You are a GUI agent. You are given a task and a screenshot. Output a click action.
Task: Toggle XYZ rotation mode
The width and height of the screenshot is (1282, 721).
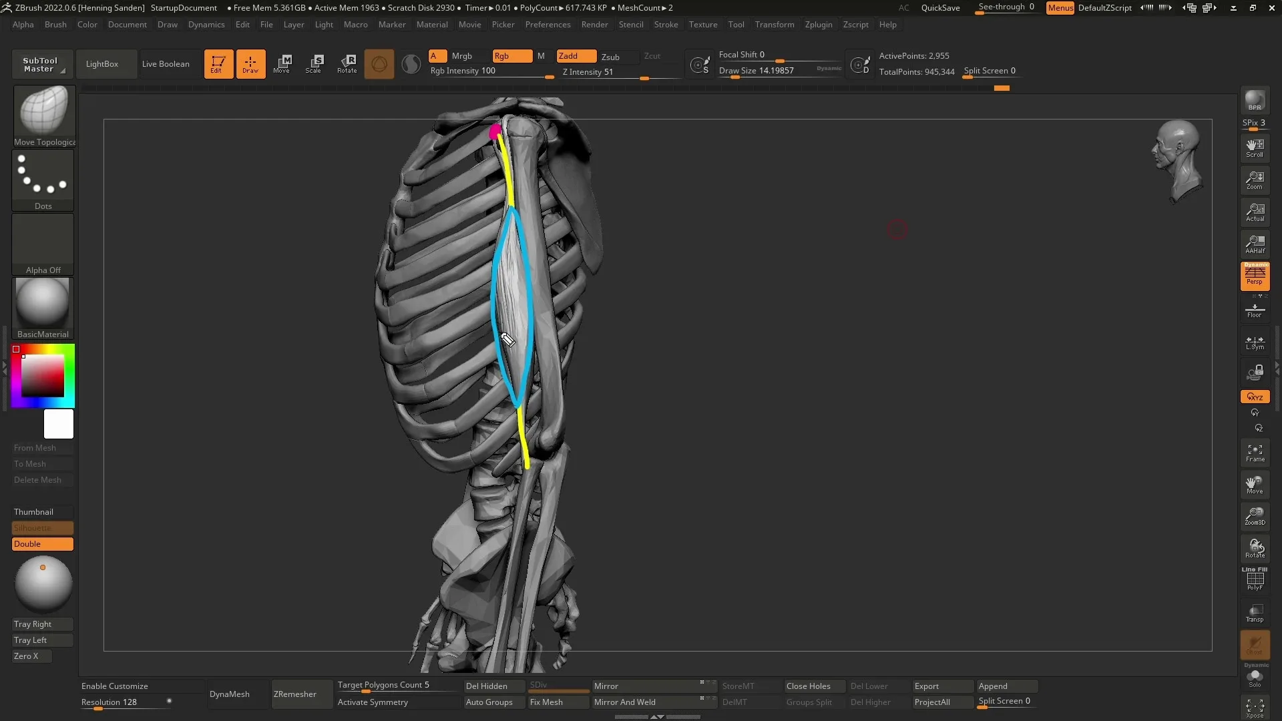(1255, 397)
